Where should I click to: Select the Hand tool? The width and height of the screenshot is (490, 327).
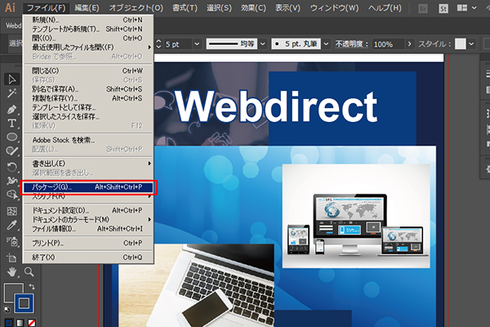coord(12,272)
